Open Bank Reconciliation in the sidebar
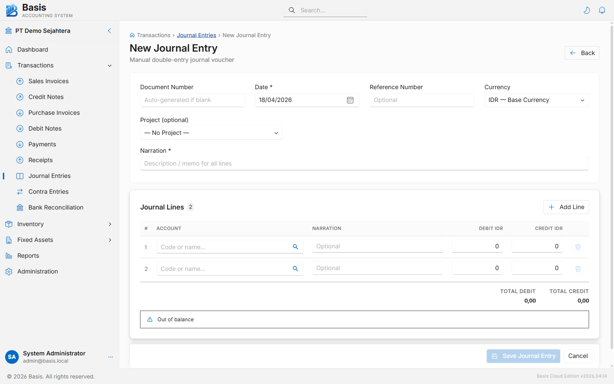This screenshot has width=614, height=384. pyautogui.click(x=56, y=207)
